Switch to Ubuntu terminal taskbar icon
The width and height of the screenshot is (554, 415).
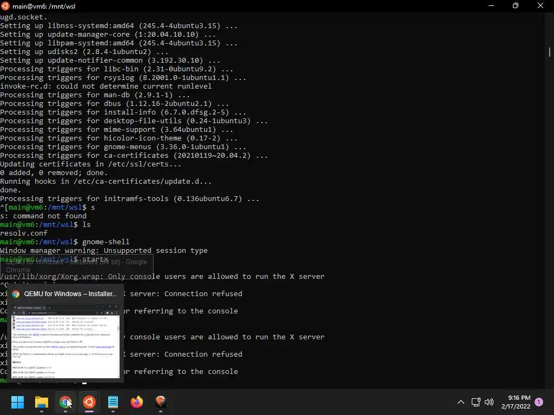89,402
